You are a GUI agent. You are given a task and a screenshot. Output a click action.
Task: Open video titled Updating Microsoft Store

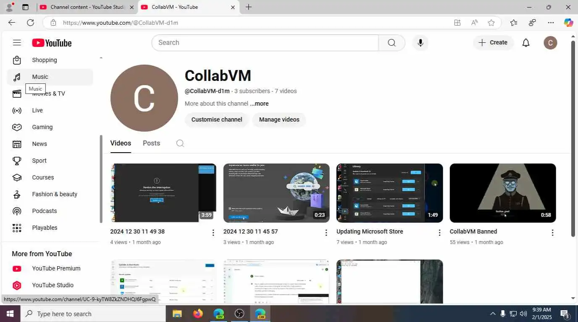(370, 231)
